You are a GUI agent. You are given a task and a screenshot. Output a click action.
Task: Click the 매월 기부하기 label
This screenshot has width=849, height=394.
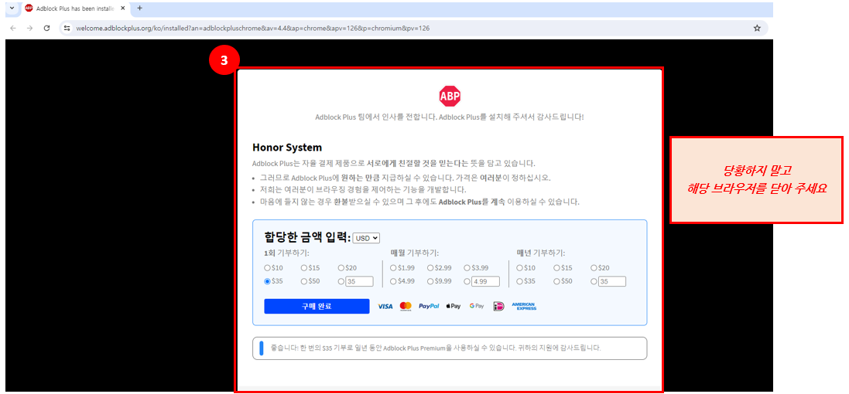tap(414, 253)
